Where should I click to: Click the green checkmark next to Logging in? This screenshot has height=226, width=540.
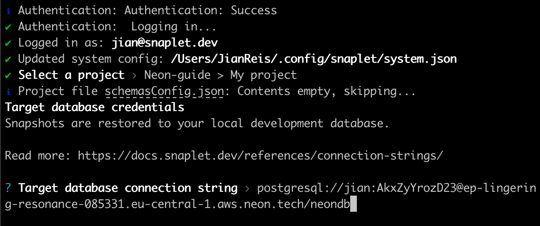(8, 27)
